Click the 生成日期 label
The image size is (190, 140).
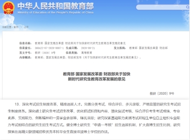coord(72,48)
